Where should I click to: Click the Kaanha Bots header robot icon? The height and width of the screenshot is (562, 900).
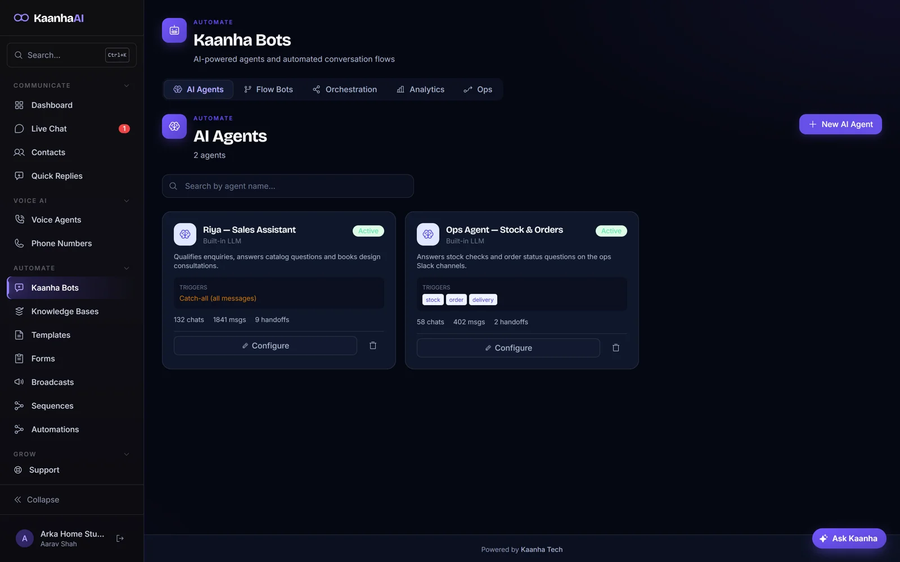[x=174, y=30]
